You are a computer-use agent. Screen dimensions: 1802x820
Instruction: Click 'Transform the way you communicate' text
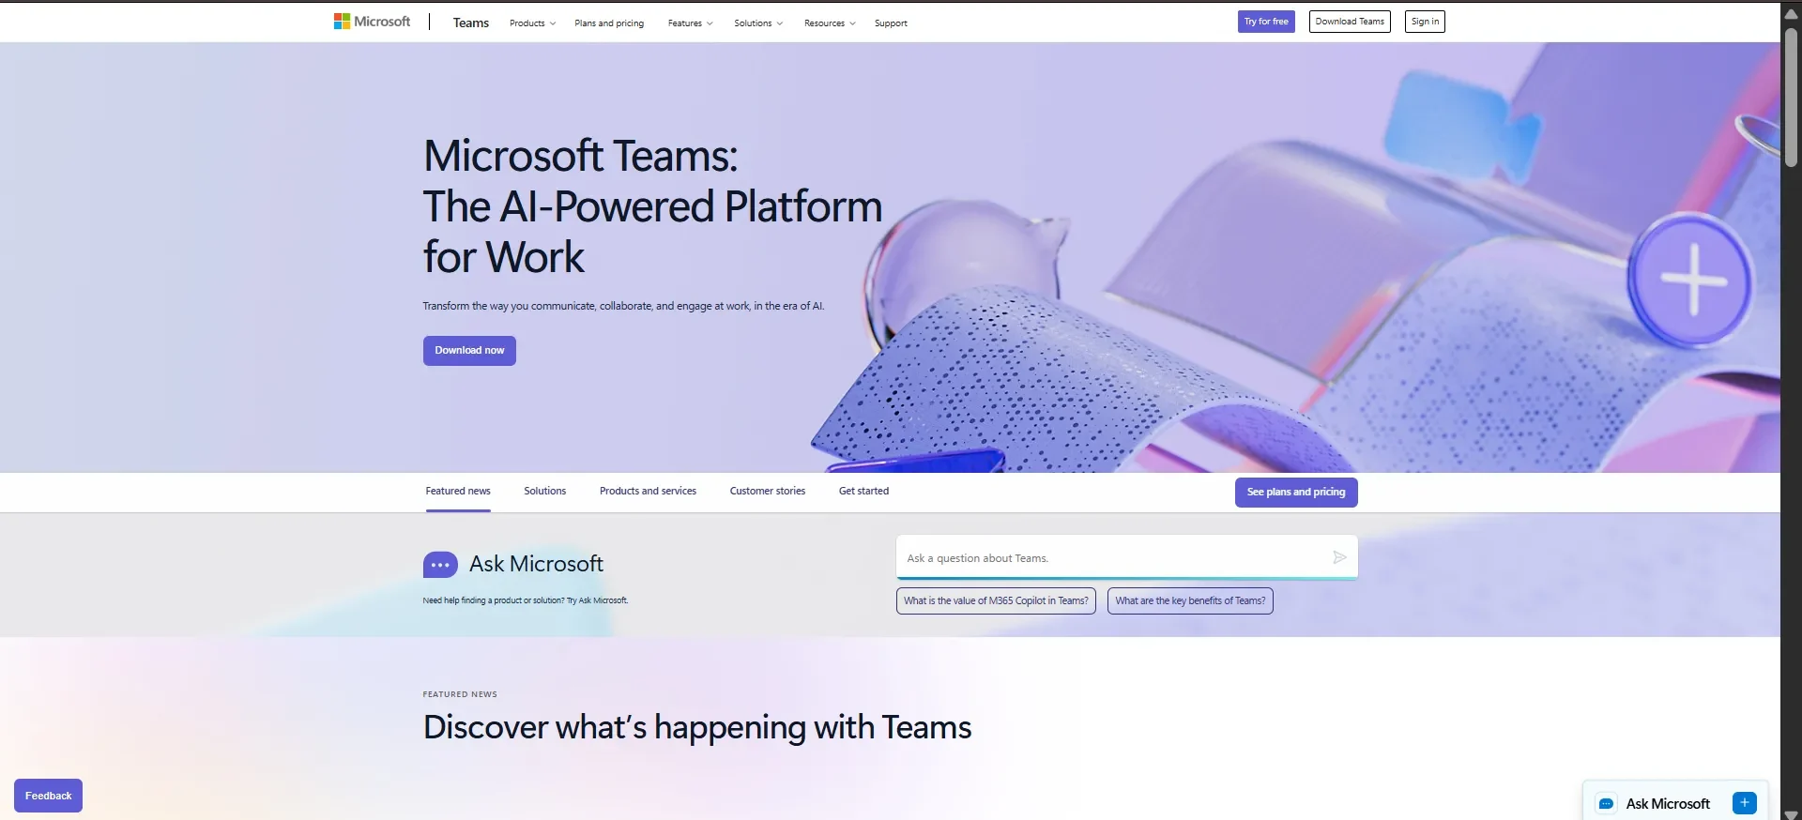[x=623, y=306]
